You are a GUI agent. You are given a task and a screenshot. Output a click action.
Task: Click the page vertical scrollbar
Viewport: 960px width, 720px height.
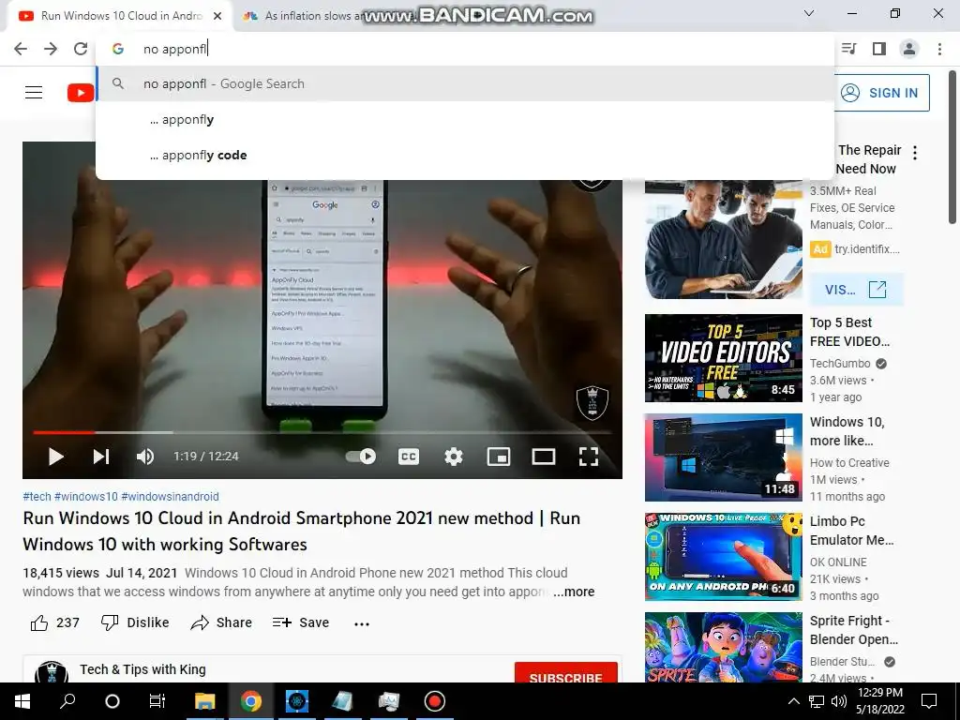click(x=953, y=147)
